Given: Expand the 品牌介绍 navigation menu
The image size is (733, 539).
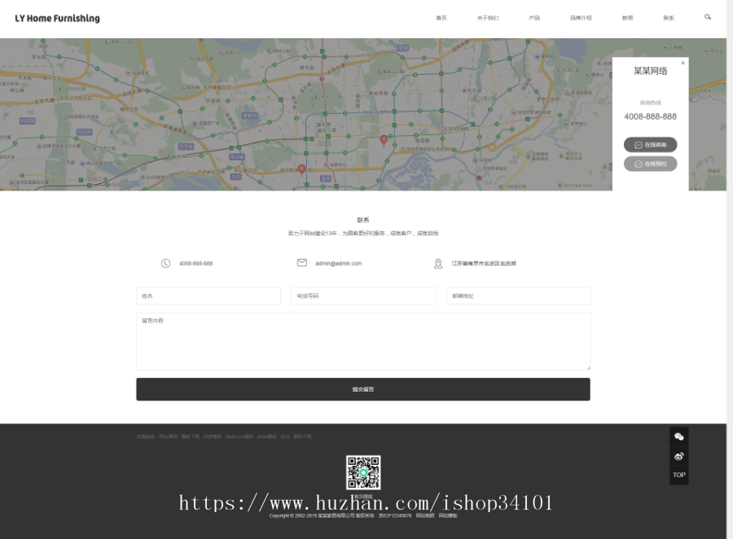Looking at the screenshot, I should (x=580, y=16).
